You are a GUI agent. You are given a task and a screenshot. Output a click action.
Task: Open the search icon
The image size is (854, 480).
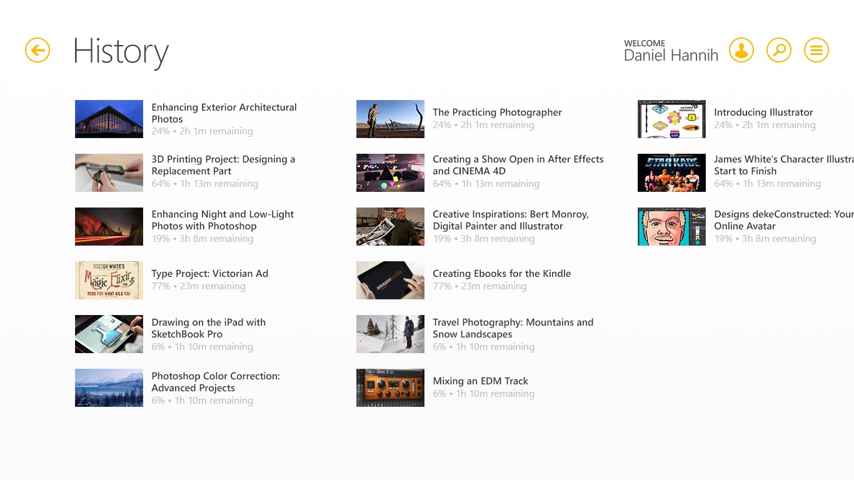(779, 50)
